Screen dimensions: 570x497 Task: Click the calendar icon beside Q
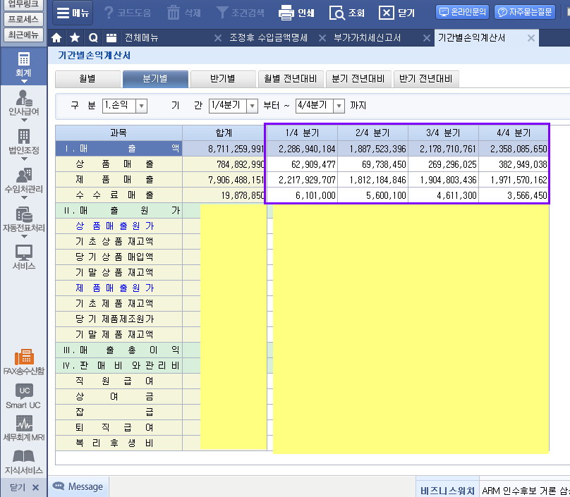[111, 38]
